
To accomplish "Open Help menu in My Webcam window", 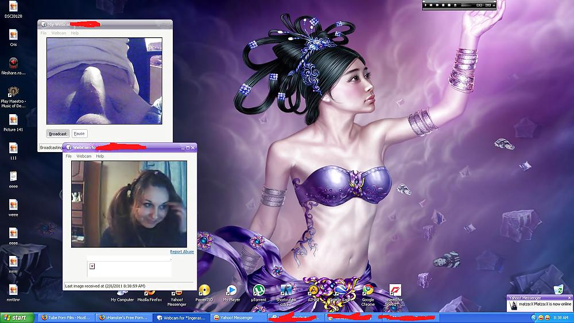I will pos(75,33).
